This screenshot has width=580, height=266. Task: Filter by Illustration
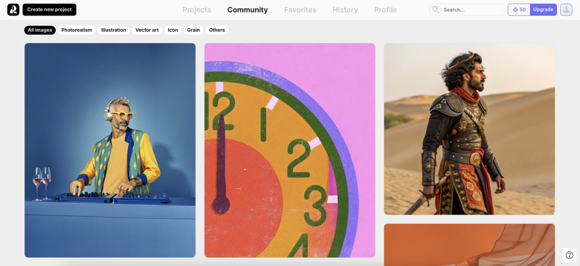(113, 30)
